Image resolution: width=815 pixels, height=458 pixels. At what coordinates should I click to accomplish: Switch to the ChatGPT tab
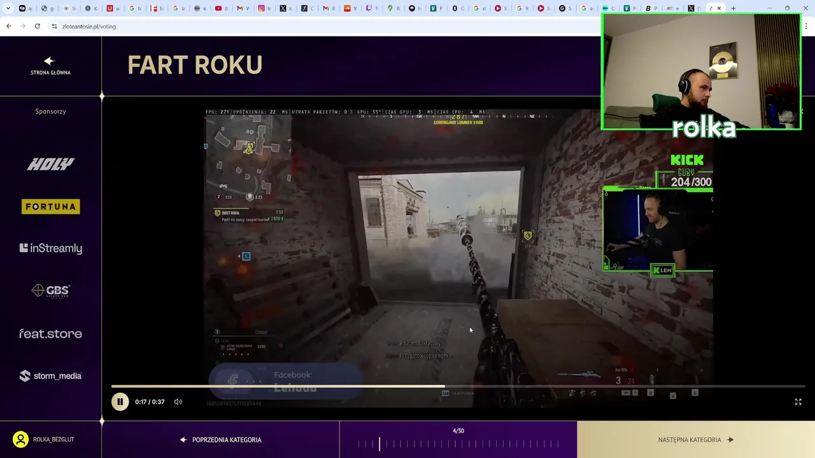tap(91, 8)
